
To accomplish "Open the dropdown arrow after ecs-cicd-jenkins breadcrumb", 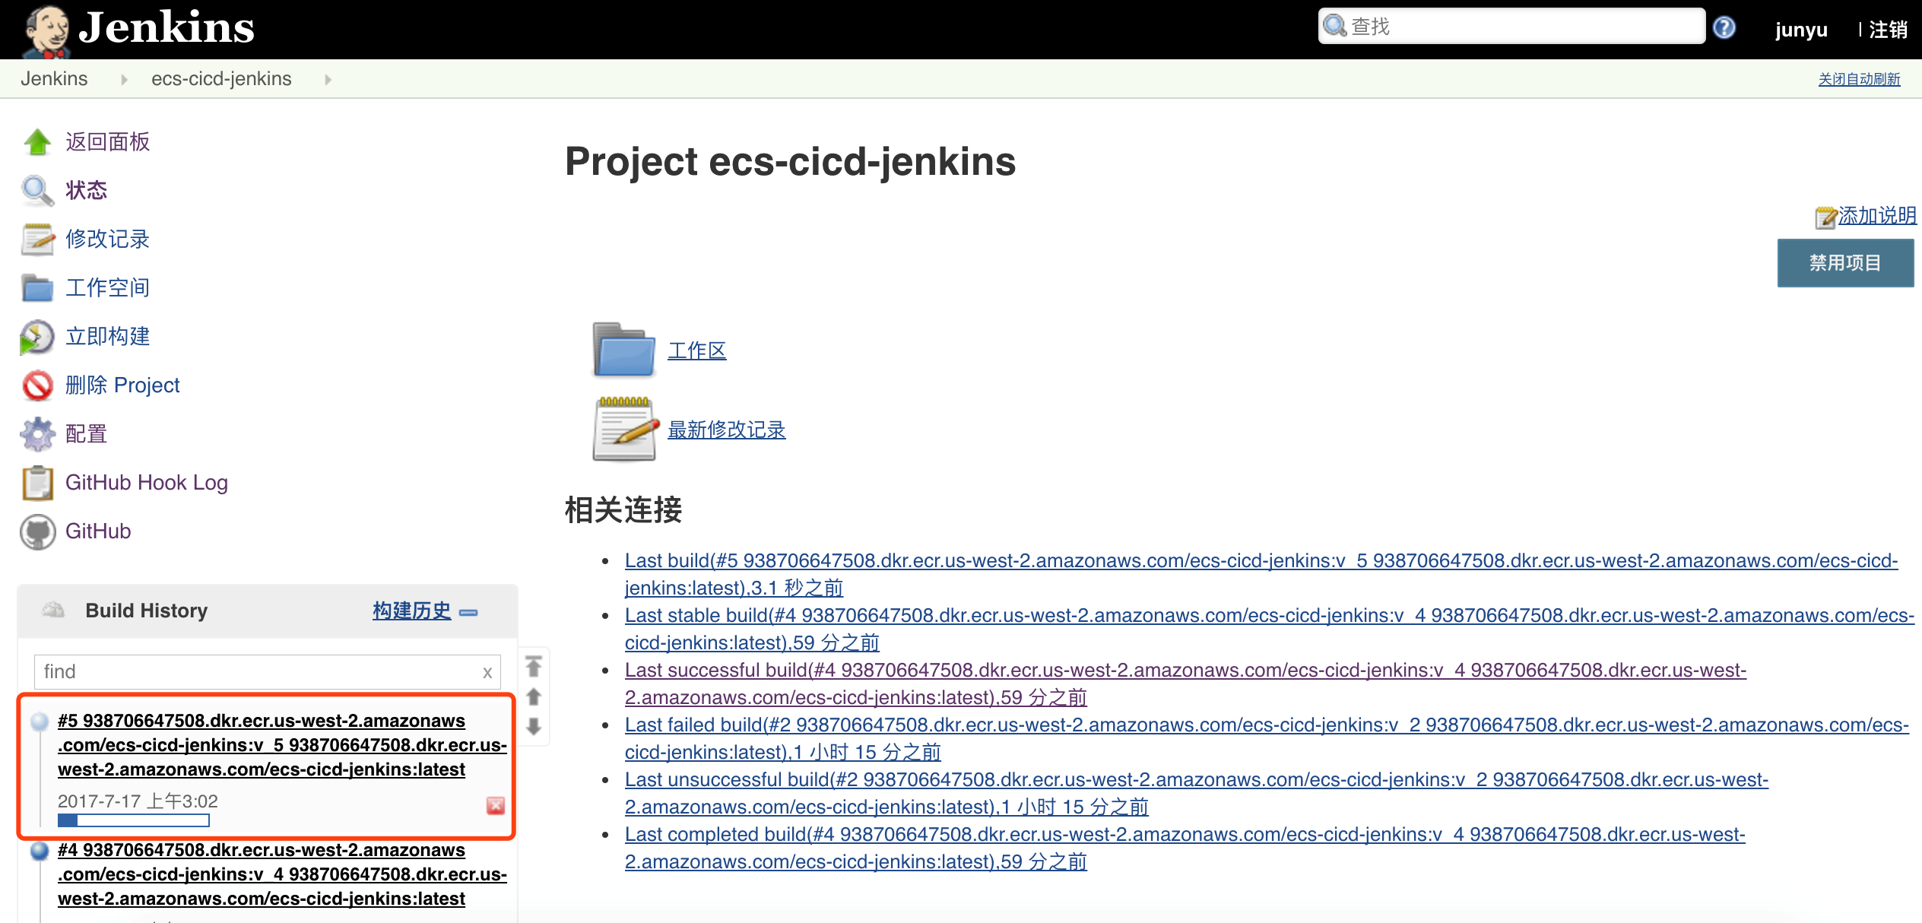I will pyautogui.click(x=328, y=79).
